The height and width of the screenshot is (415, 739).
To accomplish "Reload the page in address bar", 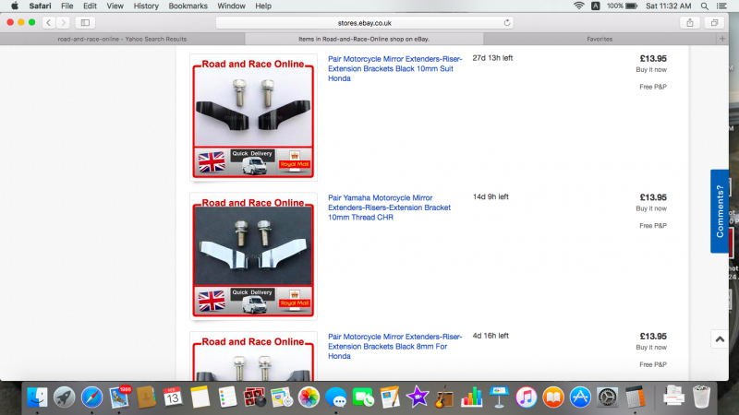I will click(x=506, y=22).
